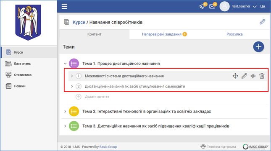The height and width of the screenshot is (151, 271).
Task: Open Курси in sidebar
Action: point(29,52)
